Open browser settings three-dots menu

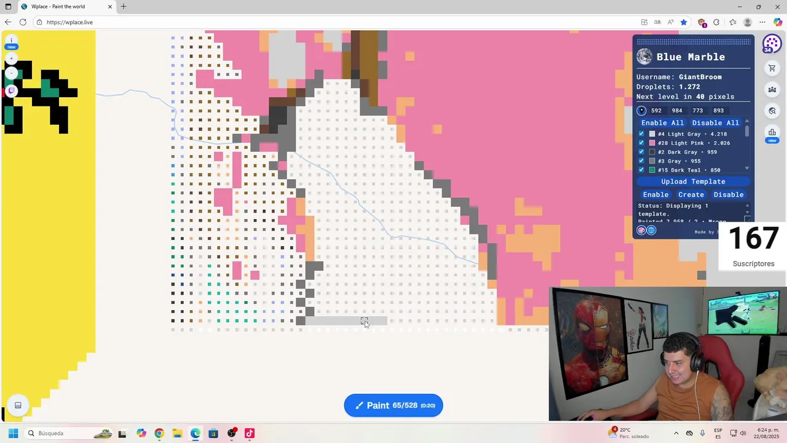point(762,22)
